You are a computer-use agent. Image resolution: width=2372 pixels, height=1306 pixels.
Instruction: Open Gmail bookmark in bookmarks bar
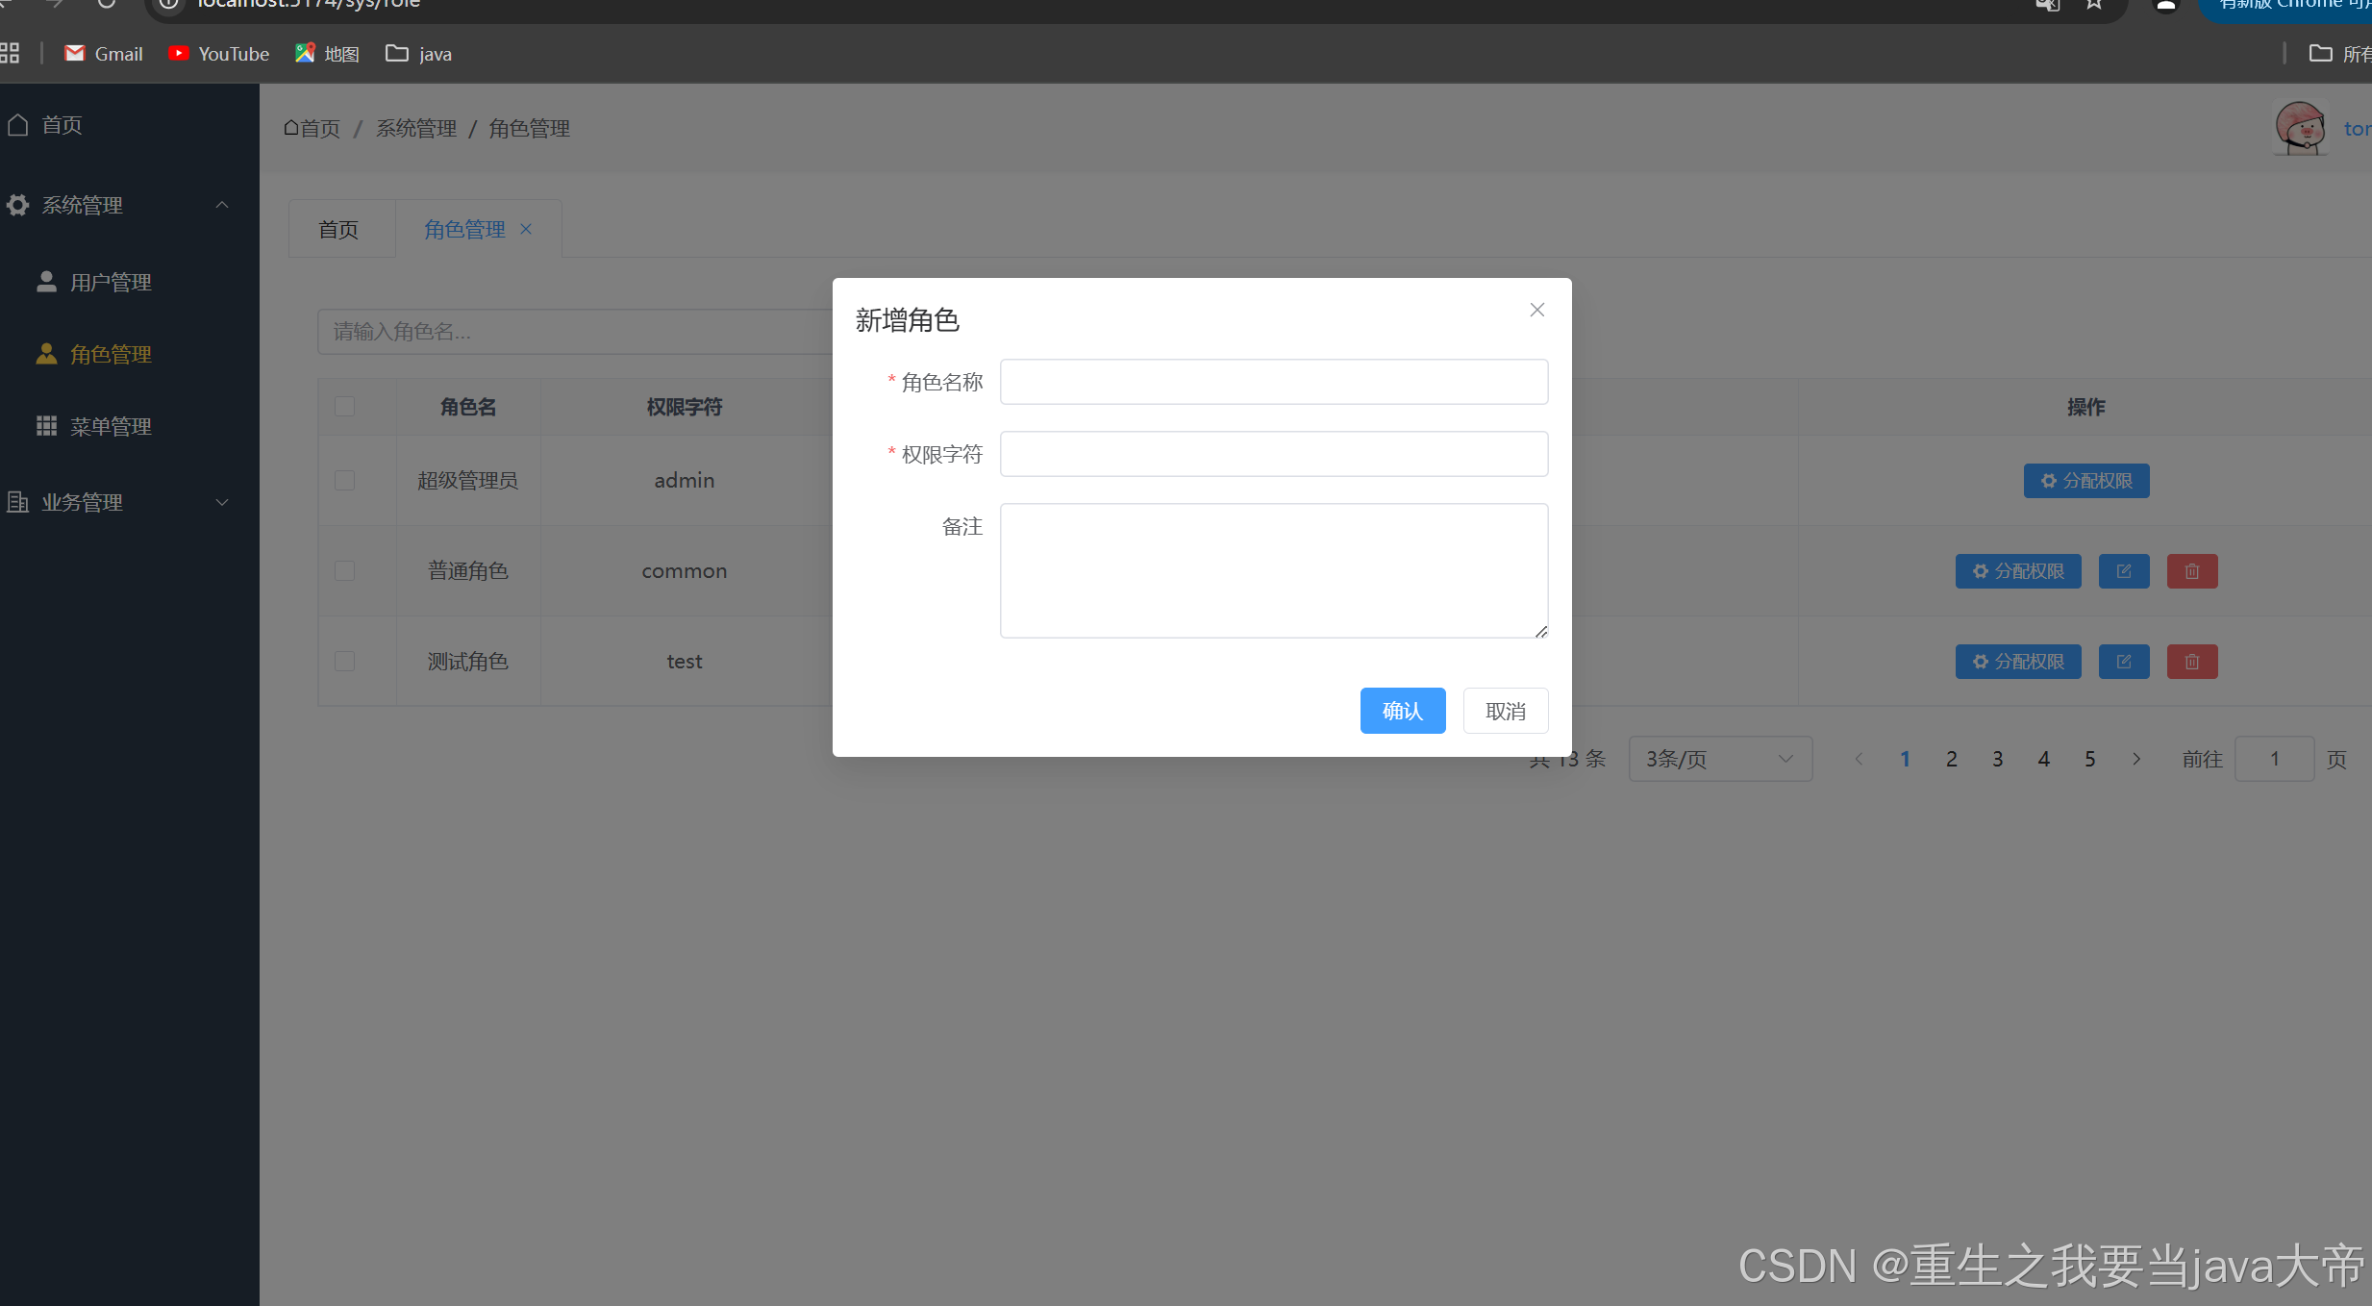click(104, 54)
